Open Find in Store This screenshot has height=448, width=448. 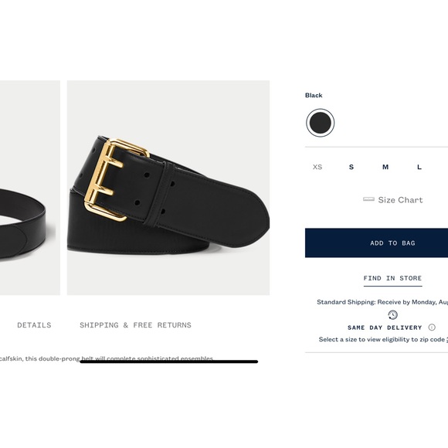(392, 279)
